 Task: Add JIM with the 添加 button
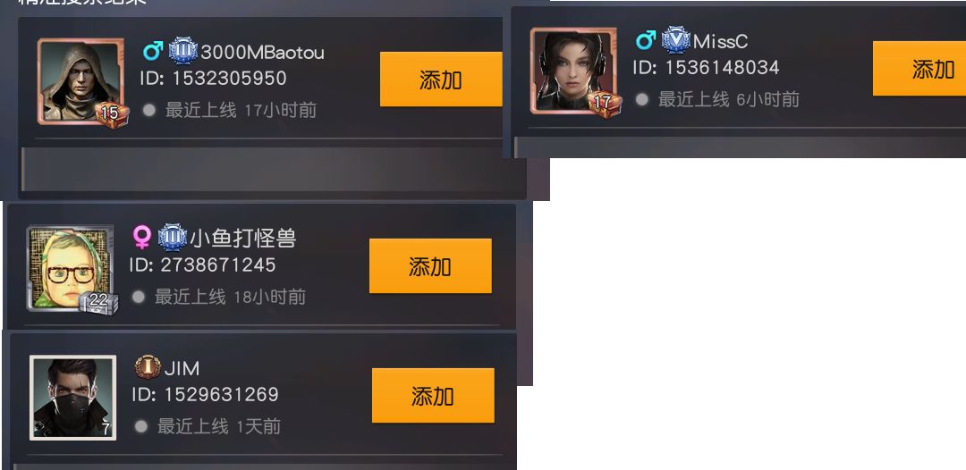point(433,396)
